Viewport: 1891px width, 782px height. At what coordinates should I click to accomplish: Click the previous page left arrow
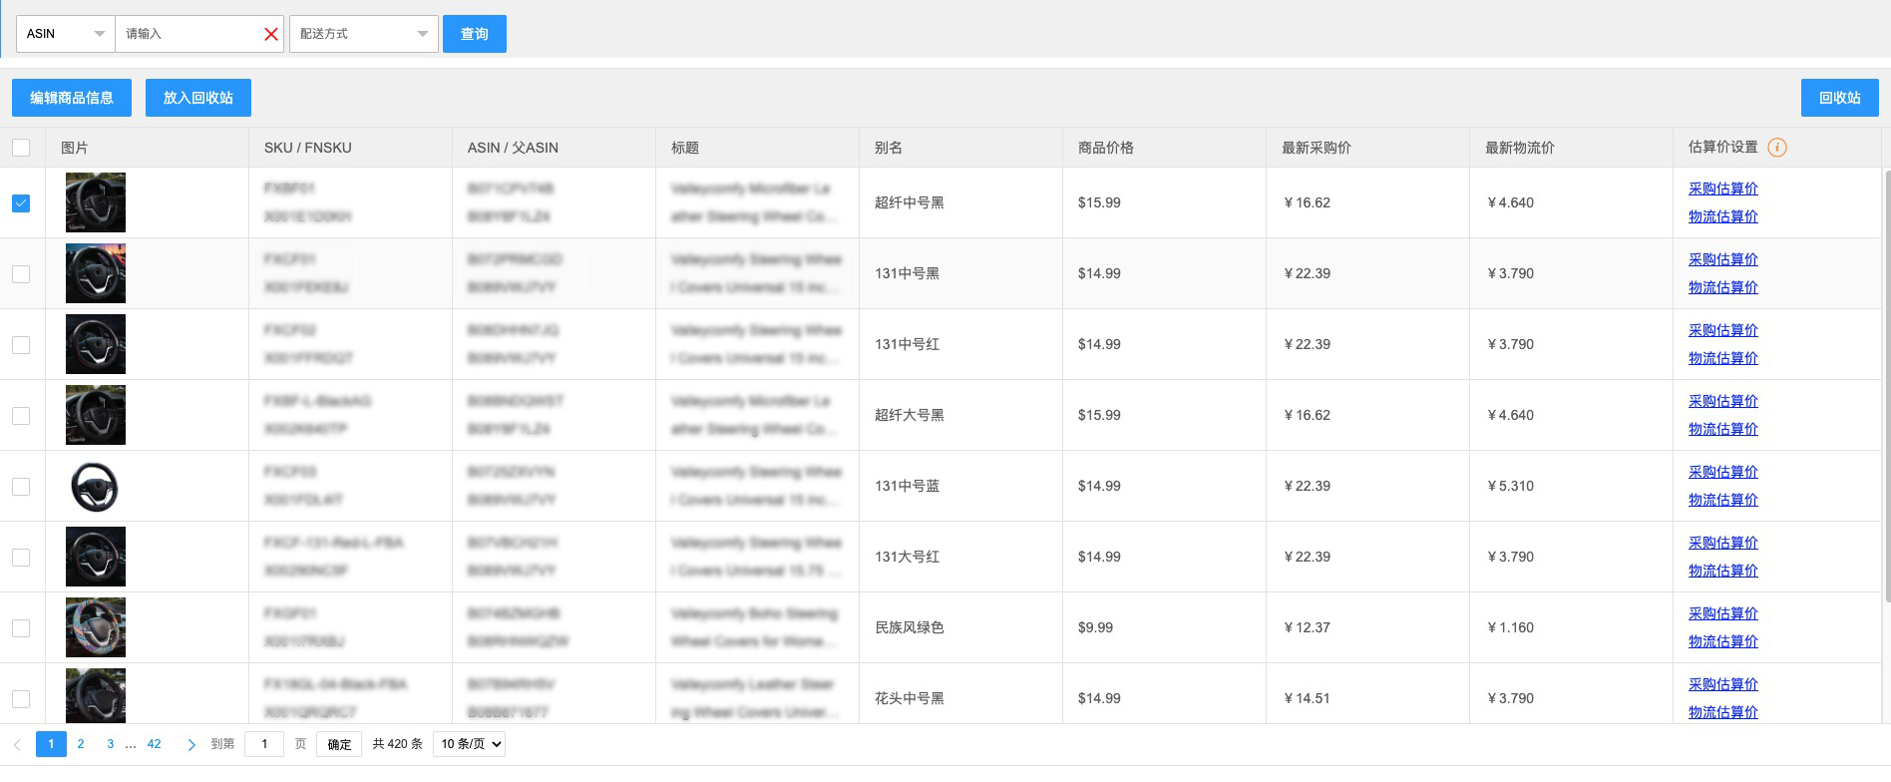[17, 744]
